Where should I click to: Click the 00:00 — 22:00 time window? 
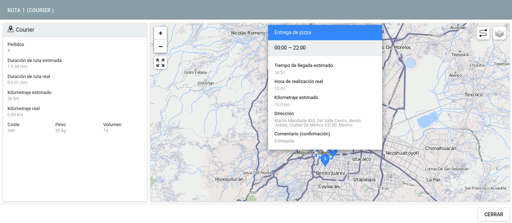(290, 48)
